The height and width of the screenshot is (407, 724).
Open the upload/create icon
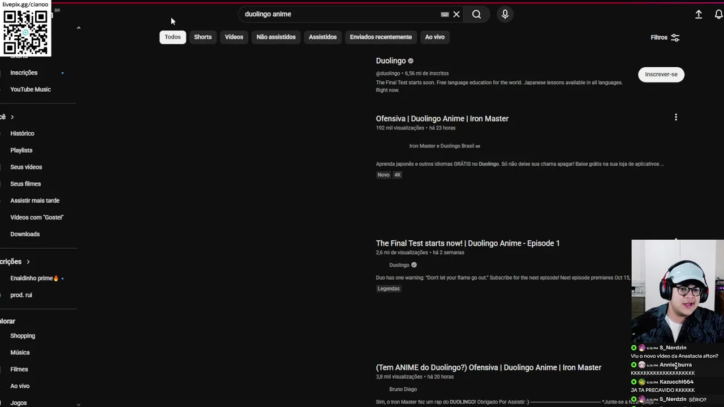point(699,14)
